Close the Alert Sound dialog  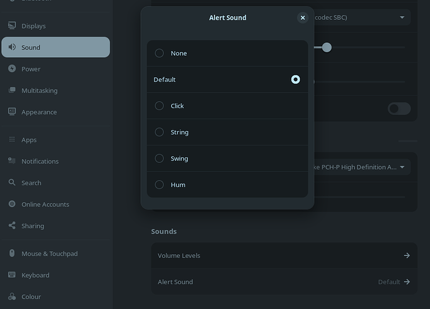coord(303,17)
